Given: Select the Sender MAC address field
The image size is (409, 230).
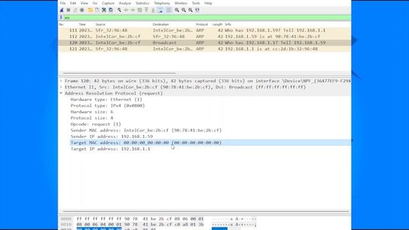Looking at the screenshot, I should tap(146, 130).
